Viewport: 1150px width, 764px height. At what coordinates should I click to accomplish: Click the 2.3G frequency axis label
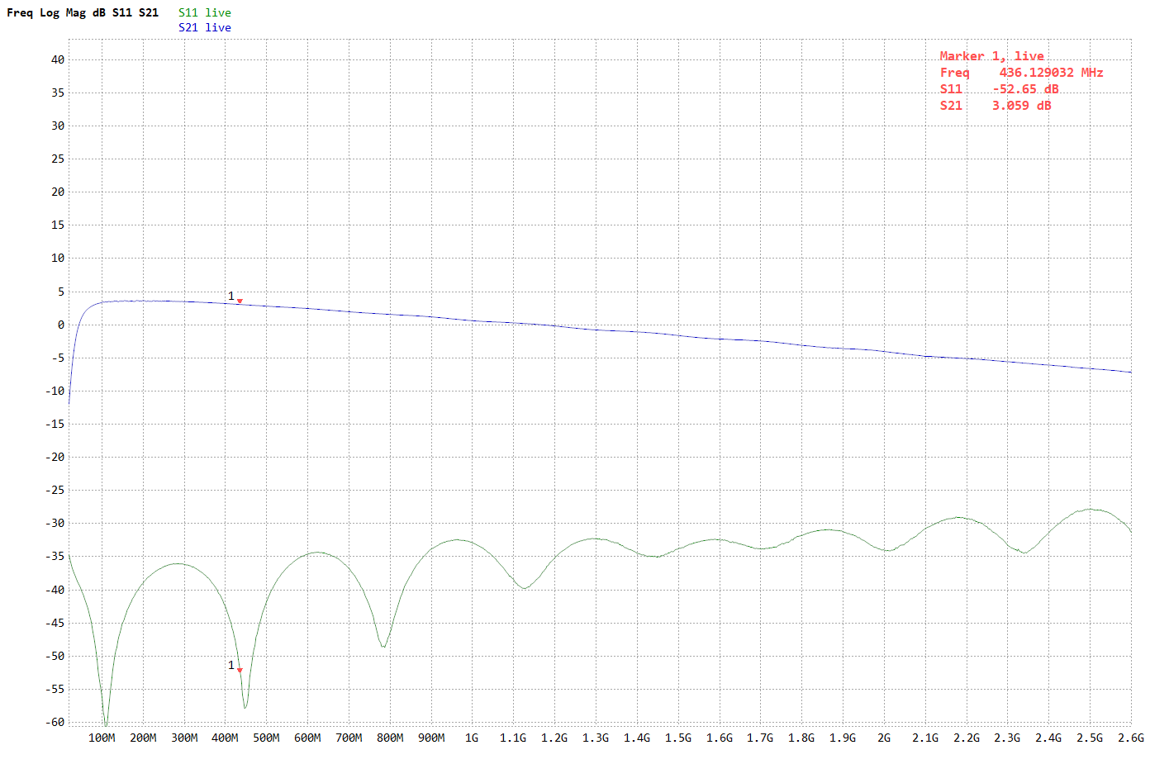pyautogui.click(x=1007, y=738)
